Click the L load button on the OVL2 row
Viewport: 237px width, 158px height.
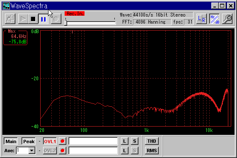[125, 151]
